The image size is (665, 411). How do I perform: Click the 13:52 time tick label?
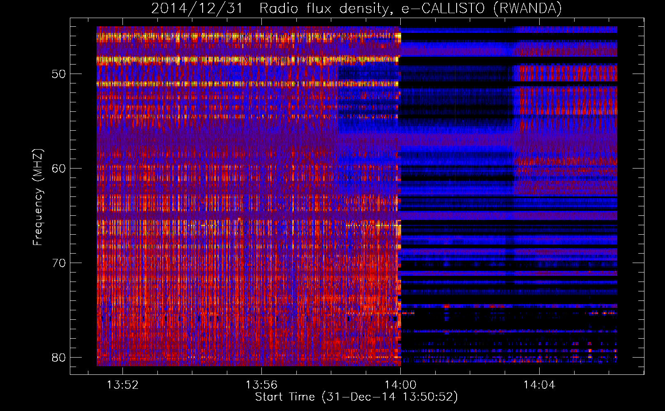[x=122, y=385]
